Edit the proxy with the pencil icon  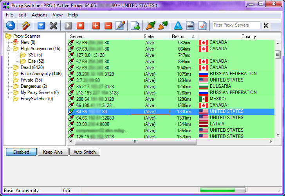click(x=120, y=25)
